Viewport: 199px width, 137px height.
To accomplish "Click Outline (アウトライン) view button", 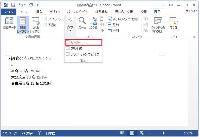I will click(52, 19).
